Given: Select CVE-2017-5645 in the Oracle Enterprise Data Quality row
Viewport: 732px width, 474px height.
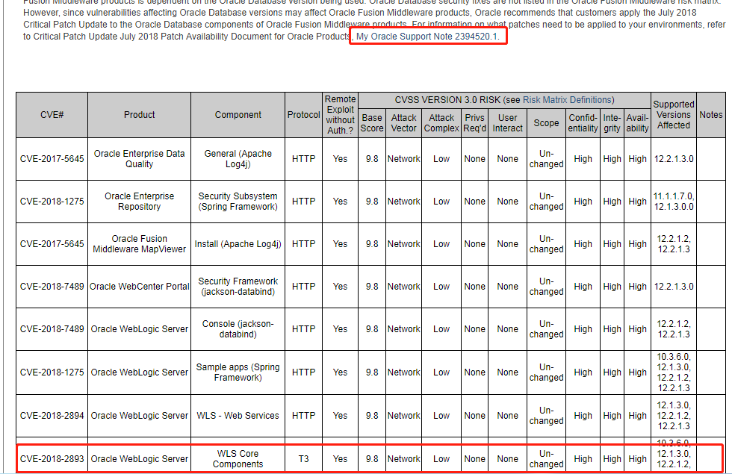Looking at the screenshot, I should coord(52,159).
